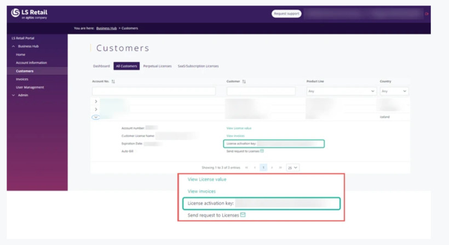The height and width of the screenshot is (245, 449).
Task: Click the logout icon in header
Action: point(427,14)
